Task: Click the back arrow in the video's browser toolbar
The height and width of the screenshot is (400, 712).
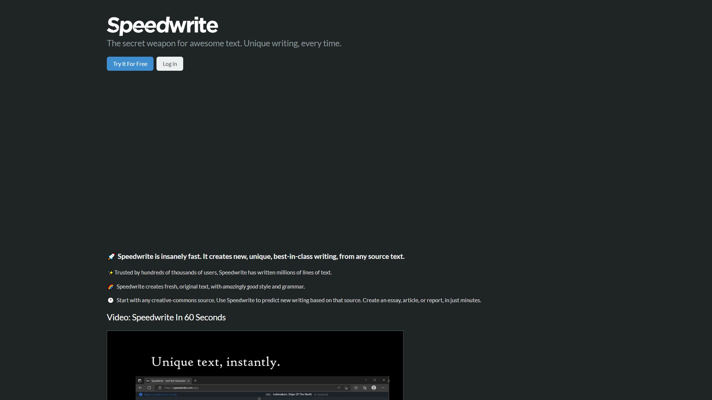Action: 140,387
